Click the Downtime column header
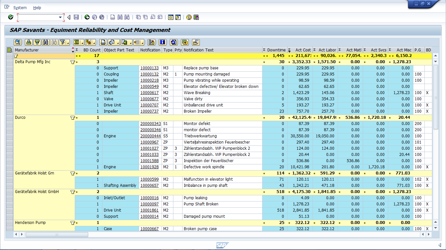 (x=275, y=50)
